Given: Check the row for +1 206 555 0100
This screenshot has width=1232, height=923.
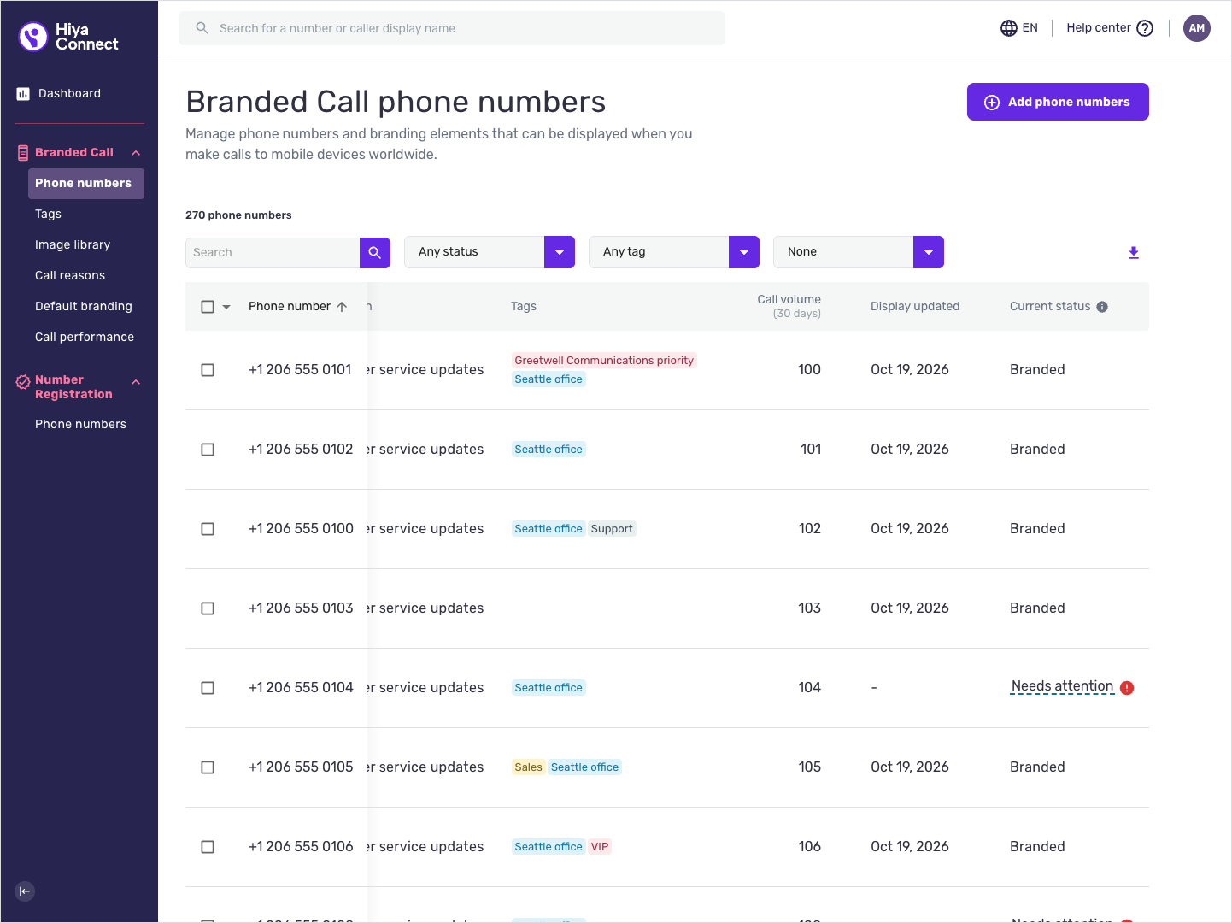Looking at the screenshot, I should [x=208, y=529].
